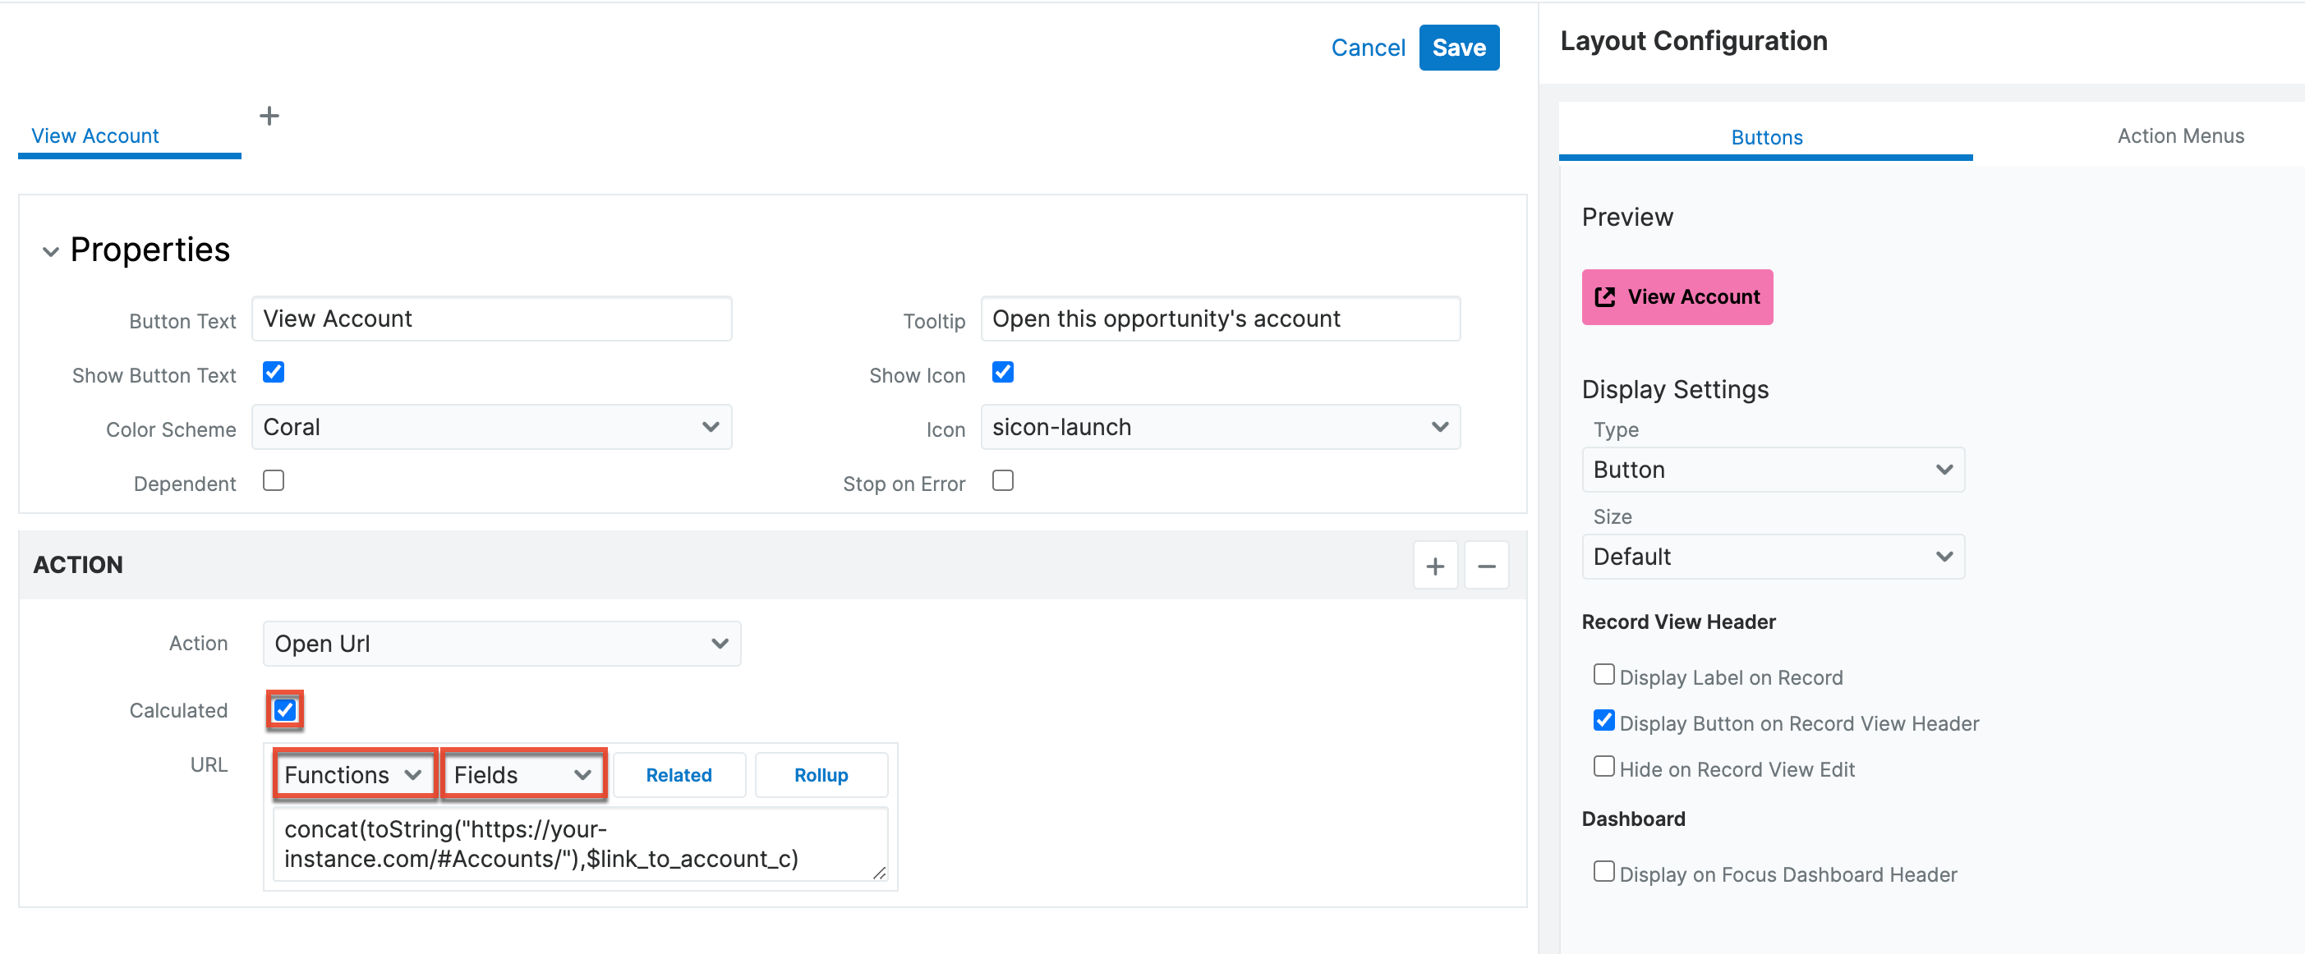
Task: Uncheck the Show Button Text checkbox
Action: pos(273,372)
